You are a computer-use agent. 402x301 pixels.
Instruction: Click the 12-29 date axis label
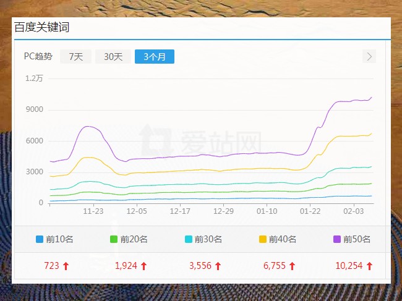pos(223,211)
